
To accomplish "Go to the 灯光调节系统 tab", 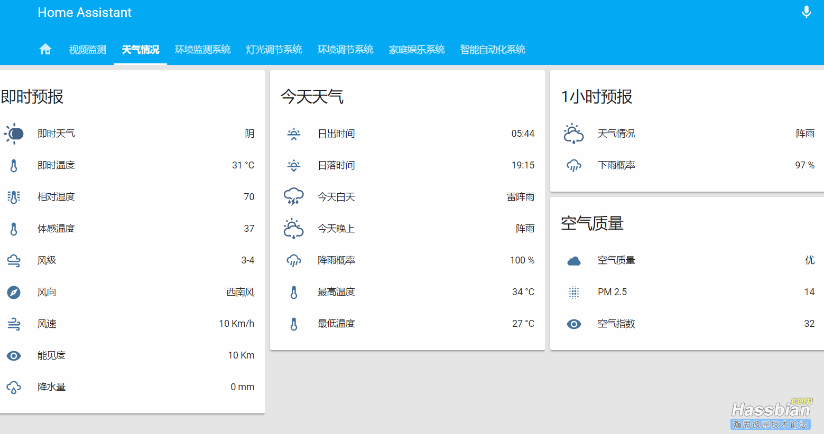I will pyautogui.click(x=274, y=50).
